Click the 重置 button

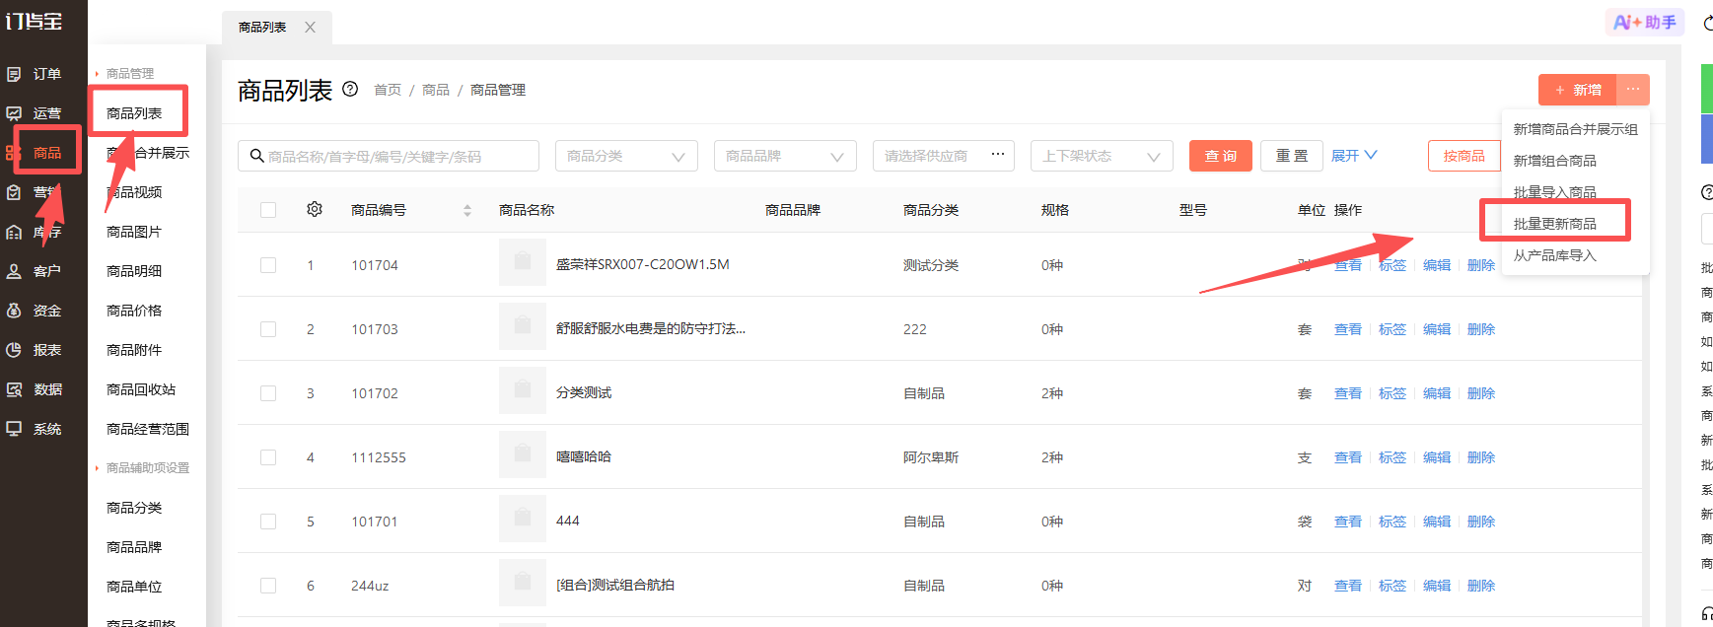pos(1292,156)
